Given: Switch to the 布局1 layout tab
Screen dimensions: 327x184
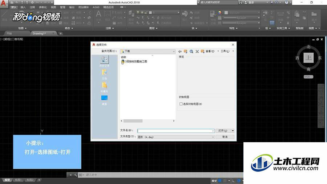Looking at the screenshot, I should point(18,180).
